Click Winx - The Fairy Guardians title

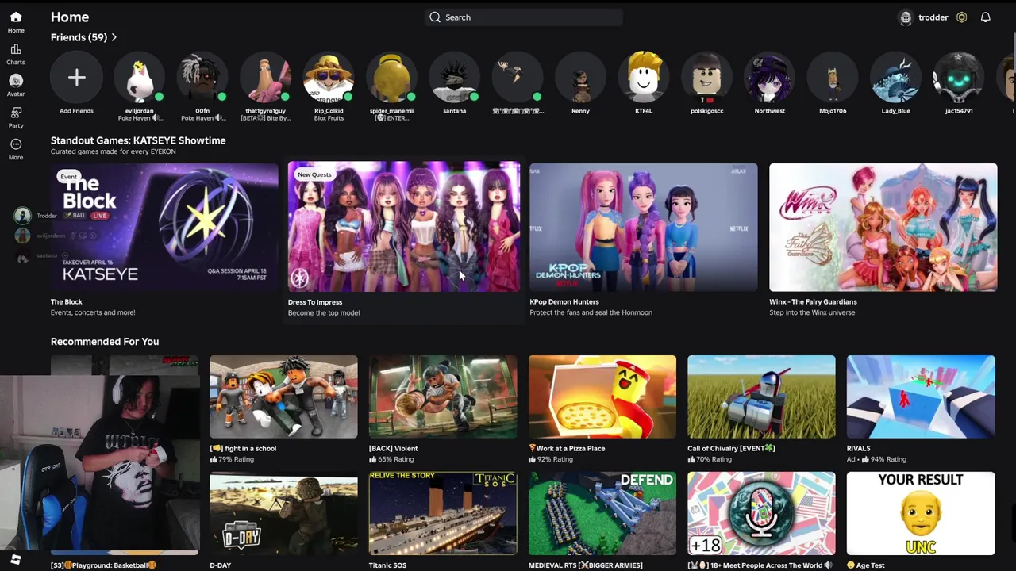[x=813, y=302]
